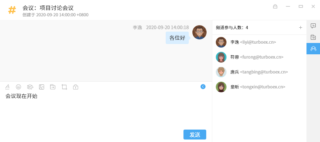Insert an image into message
This screenshot has width=320, height=142.
42,87
